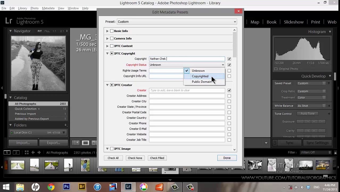This screenshot has width=340, height=192.
Task: Choose Public Domain from the status list
Action: (x=204, y=82)
